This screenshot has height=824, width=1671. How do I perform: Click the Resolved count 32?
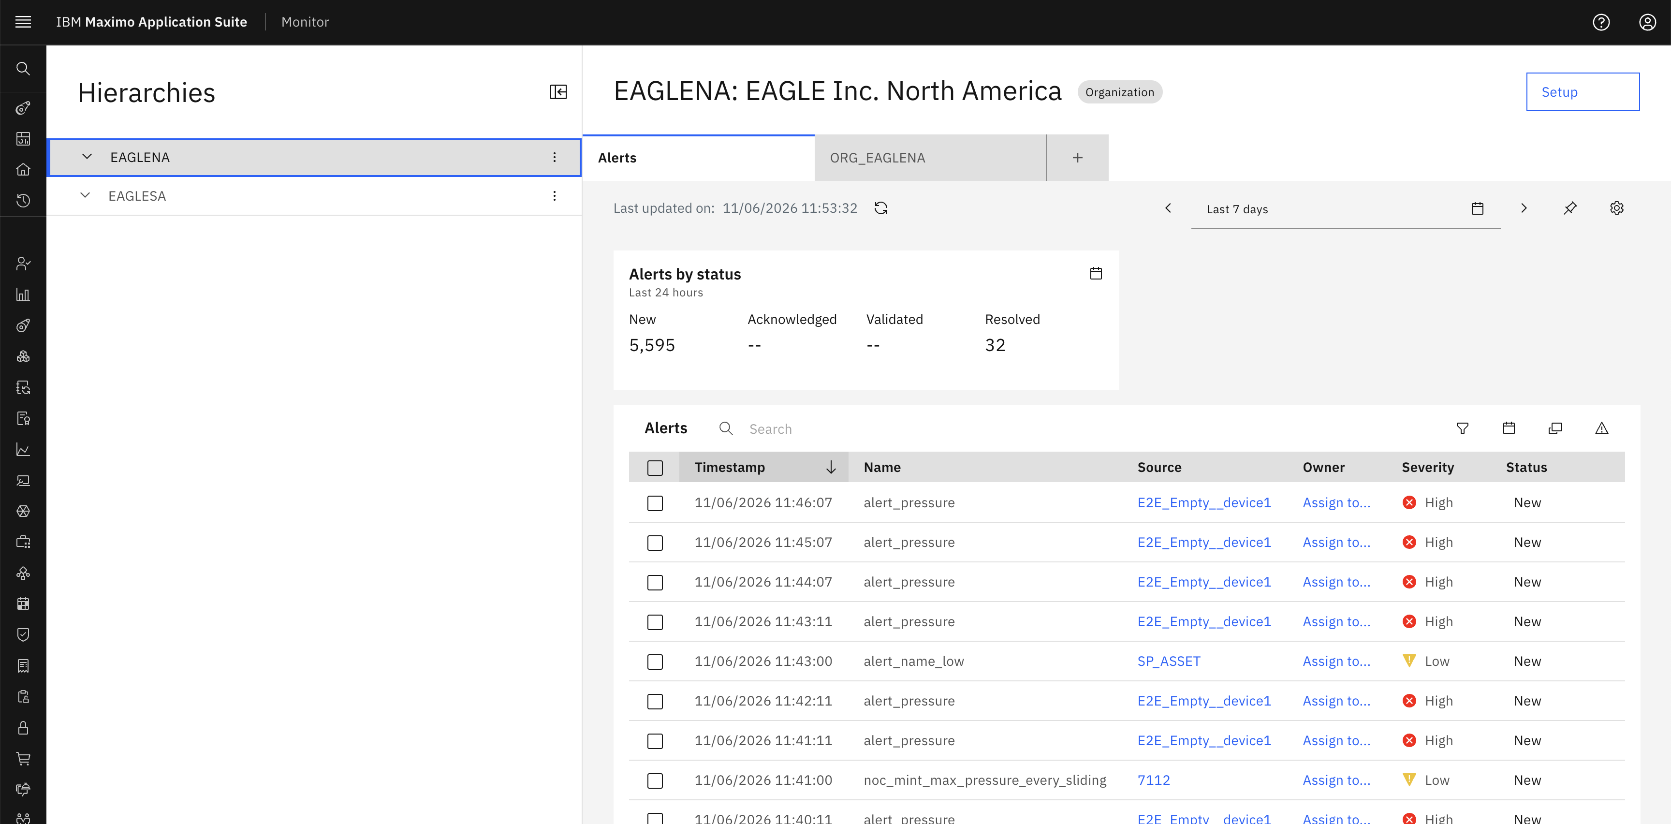995,345
